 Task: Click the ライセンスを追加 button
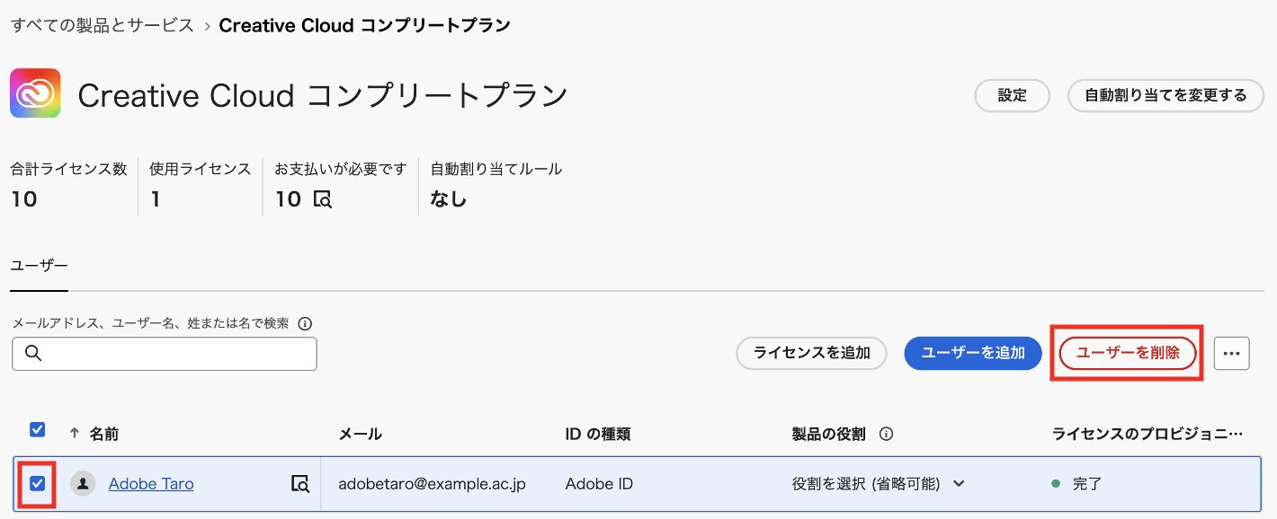[x=811, y=354]
